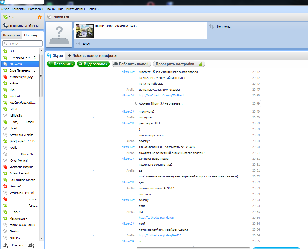Select contact Artem_Lassard
Image resolution: width=308 pixels, height=249 pixels.
click(20, 173)
